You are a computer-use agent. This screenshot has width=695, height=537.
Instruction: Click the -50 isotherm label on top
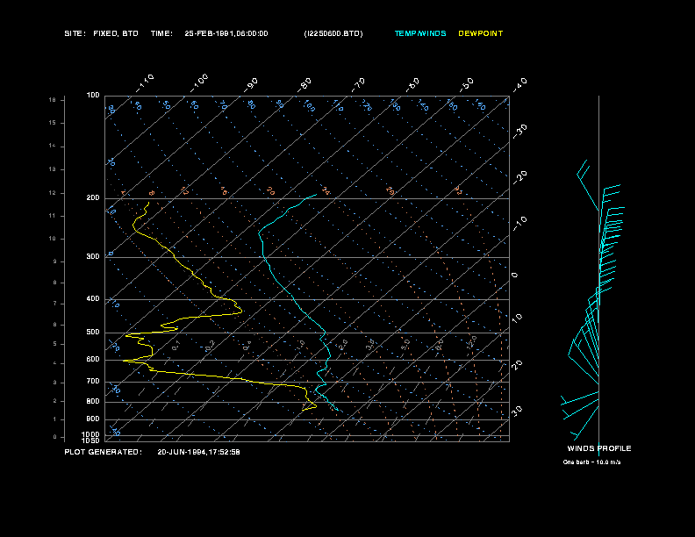pos(466,84)
